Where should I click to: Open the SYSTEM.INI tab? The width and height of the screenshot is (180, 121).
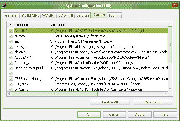click(x=30, y=15)
